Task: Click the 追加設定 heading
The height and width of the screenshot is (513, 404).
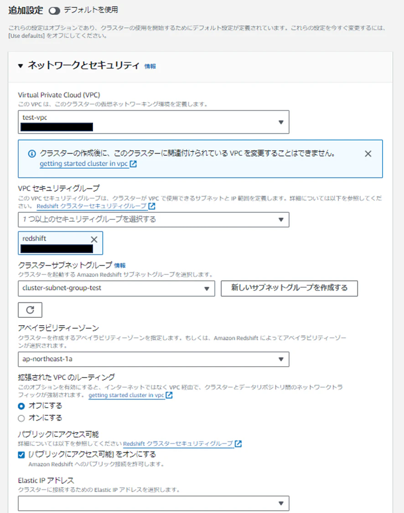Action: tap(26, 10)
